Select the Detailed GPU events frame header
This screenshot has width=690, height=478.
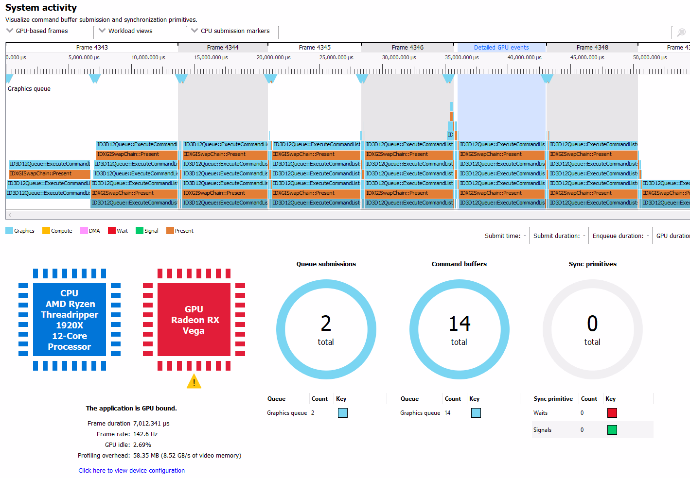(501, 48)
